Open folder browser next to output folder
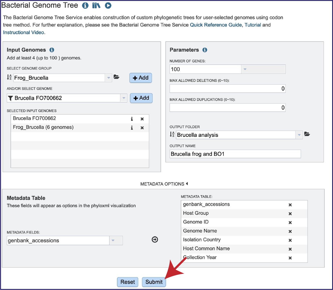This screenshot has width=333, height=290. click(307, 134)
